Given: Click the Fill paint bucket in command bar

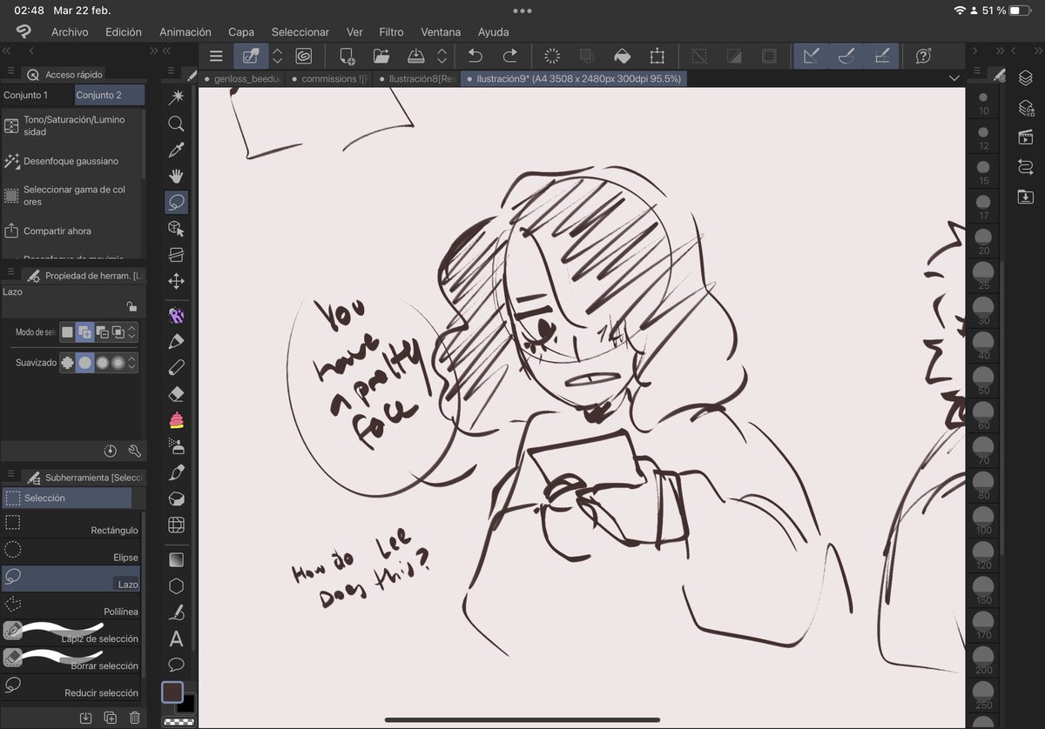Looking at the screenshot, I should (622, 56).
